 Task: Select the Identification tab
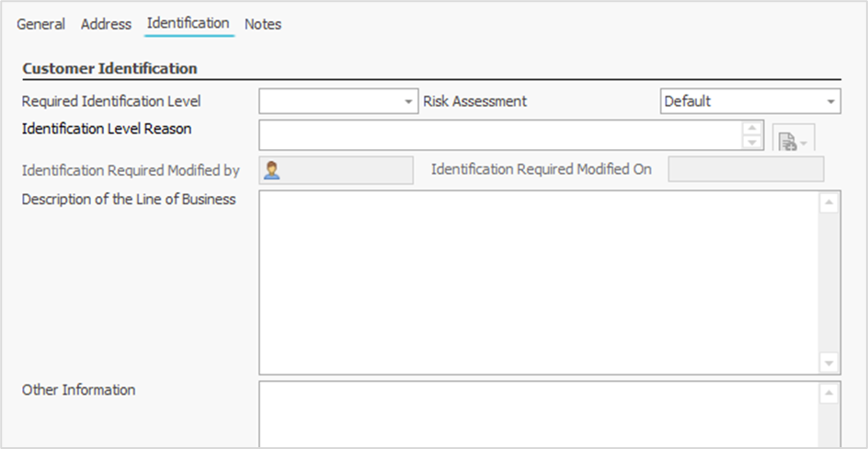click(x=188, y=23)
